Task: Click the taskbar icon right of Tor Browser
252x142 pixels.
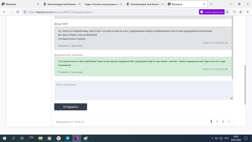Action: click(x=86, y=138)
